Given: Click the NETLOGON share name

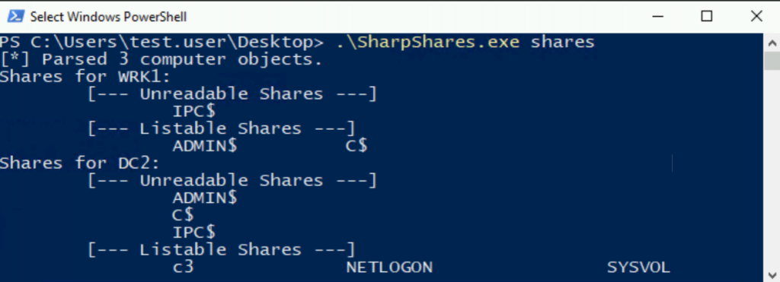Looking at the screenshot, I should 389,268.
